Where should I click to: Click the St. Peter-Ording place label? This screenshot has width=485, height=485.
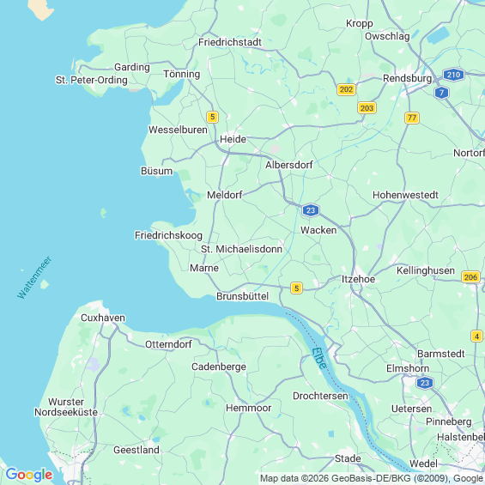(92, 80)
